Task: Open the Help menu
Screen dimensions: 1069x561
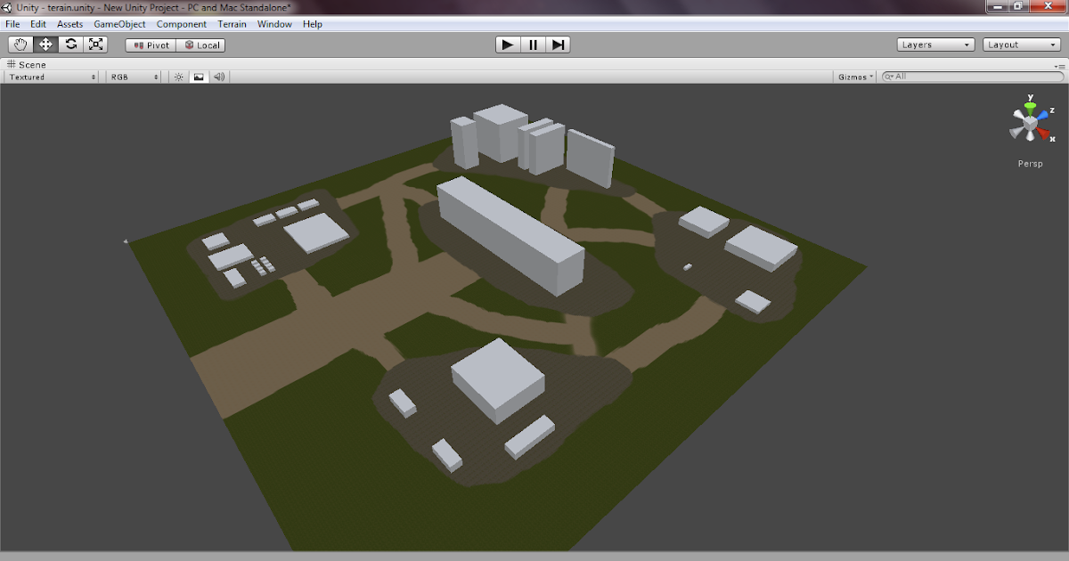Action: pyautogui.click(x=313, y=24)
